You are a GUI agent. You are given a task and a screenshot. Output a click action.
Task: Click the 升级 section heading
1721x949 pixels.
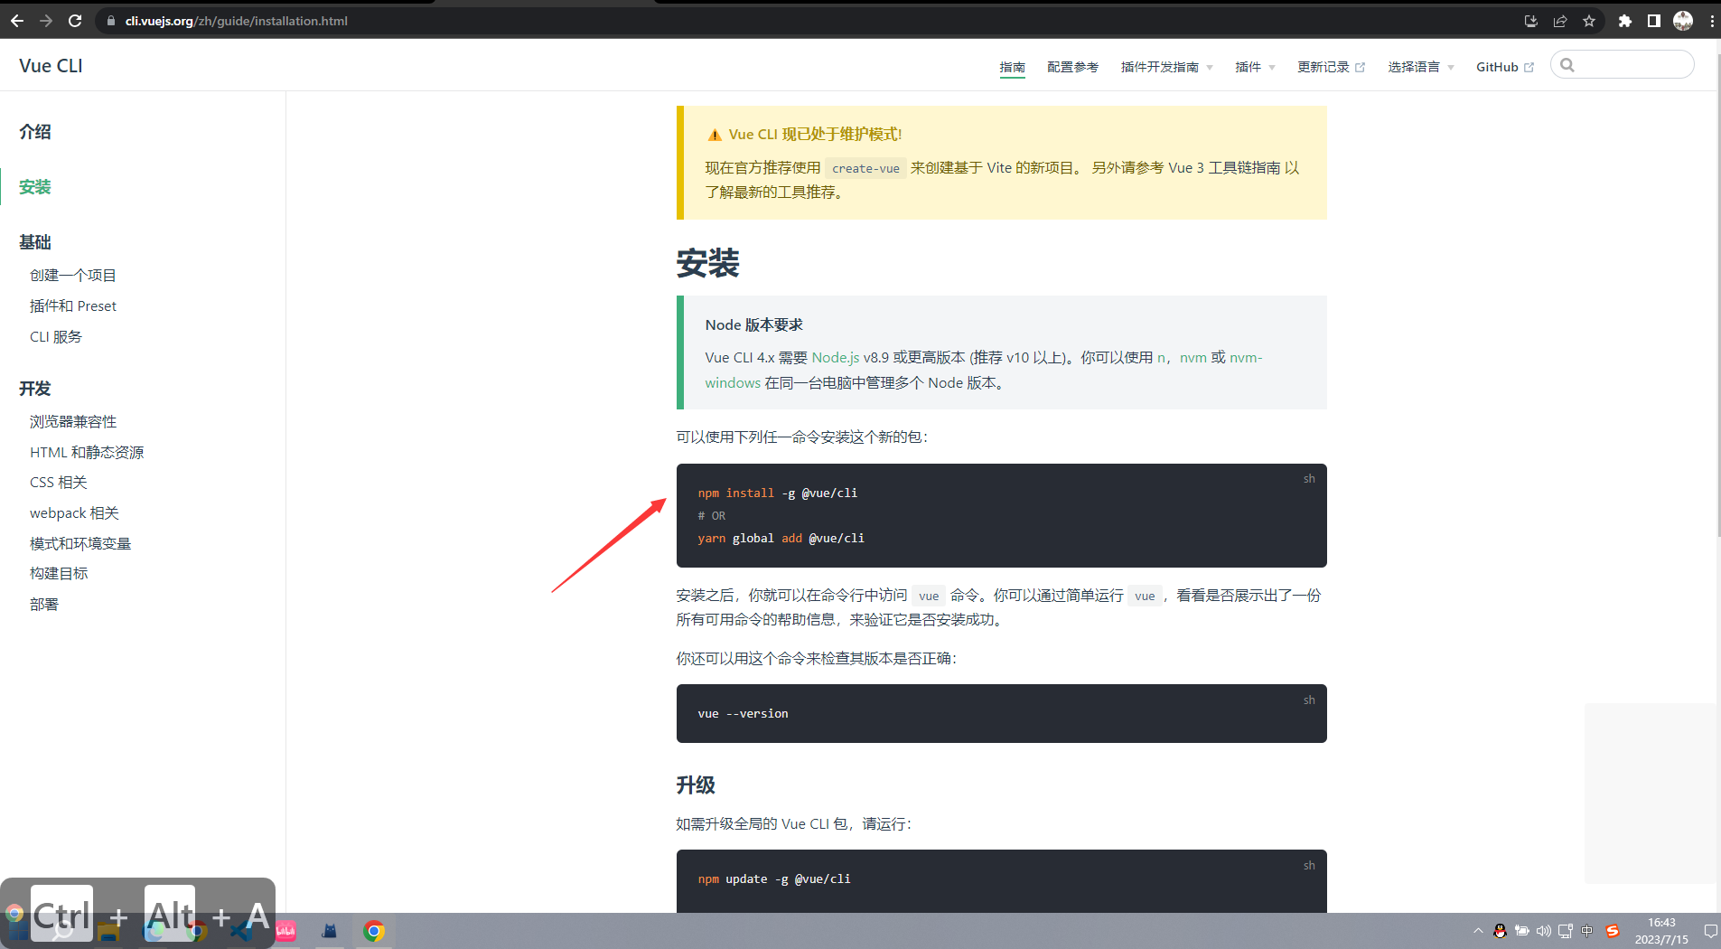coord(696,785)
